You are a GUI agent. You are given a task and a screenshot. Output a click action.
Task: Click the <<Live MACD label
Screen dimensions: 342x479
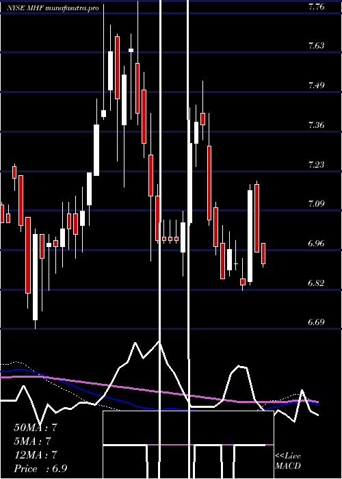coord(288,461)
